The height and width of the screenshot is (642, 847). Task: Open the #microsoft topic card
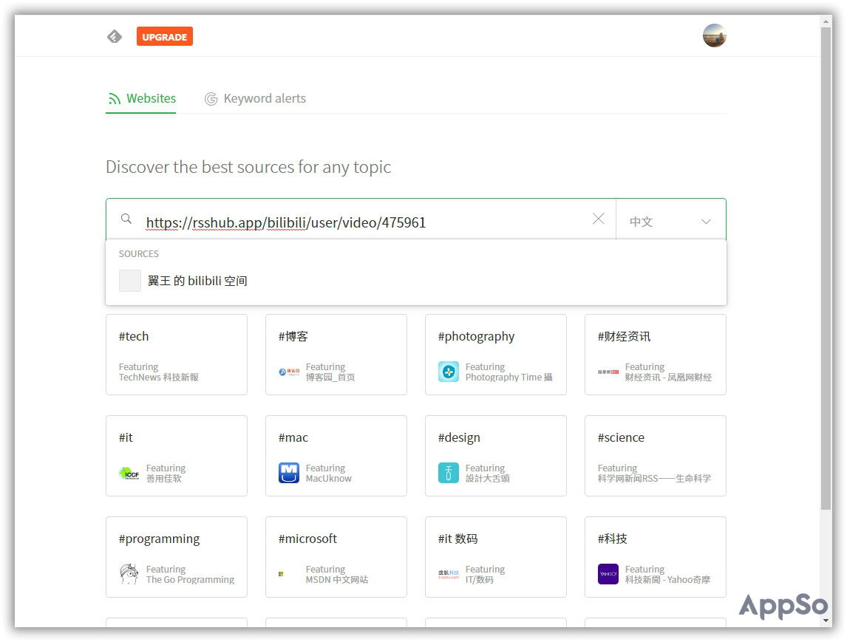pyautogui.click(x=336, y=557)
